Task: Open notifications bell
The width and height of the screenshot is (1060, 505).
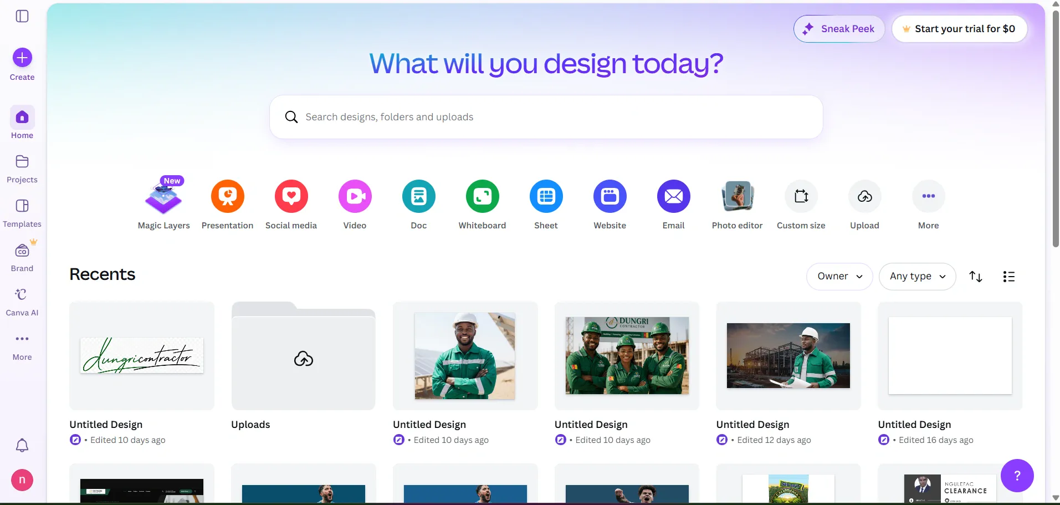Action: [x=22, y=445]
